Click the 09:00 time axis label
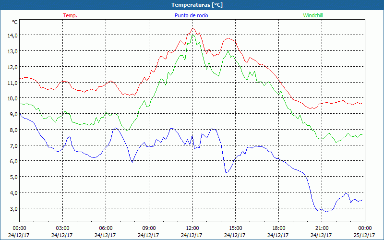384x240 pixels. 149,228
